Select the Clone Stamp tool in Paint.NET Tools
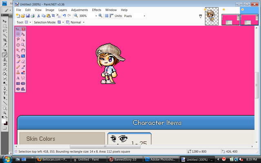The width and height of the screenshot is (261, 163). click(x=18, y=73)
